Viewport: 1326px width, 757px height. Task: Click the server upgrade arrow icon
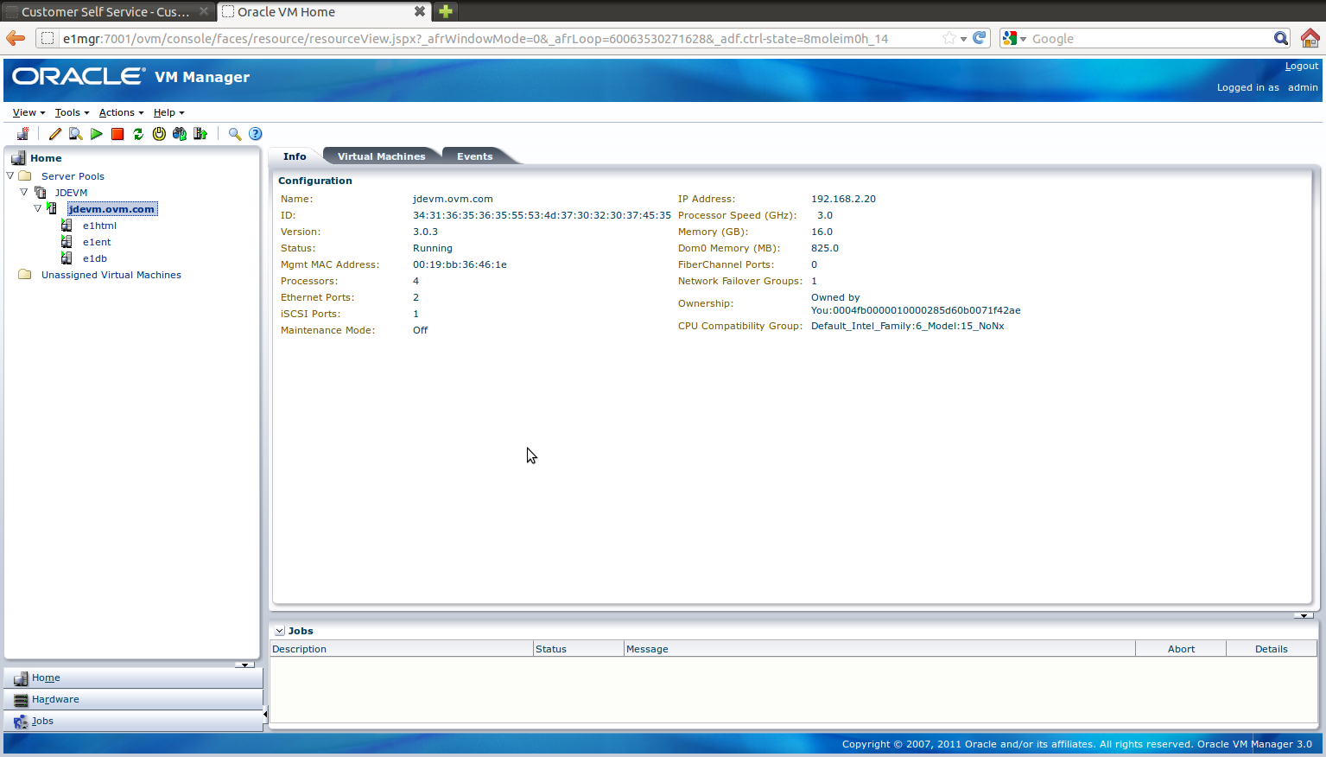point(200,134)
